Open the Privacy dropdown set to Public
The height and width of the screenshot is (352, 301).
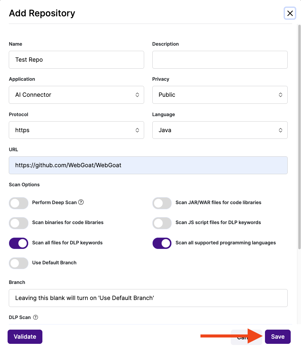(220, 95)
